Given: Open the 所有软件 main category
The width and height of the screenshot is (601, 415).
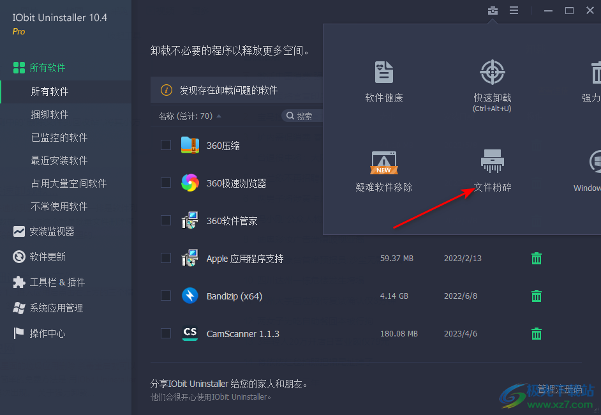Looking at the screenshot, I should (x=40, y=68).
